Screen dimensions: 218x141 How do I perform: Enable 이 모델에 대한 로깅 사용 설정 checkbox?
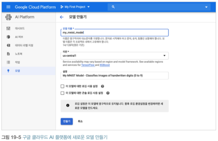(62, 86)
